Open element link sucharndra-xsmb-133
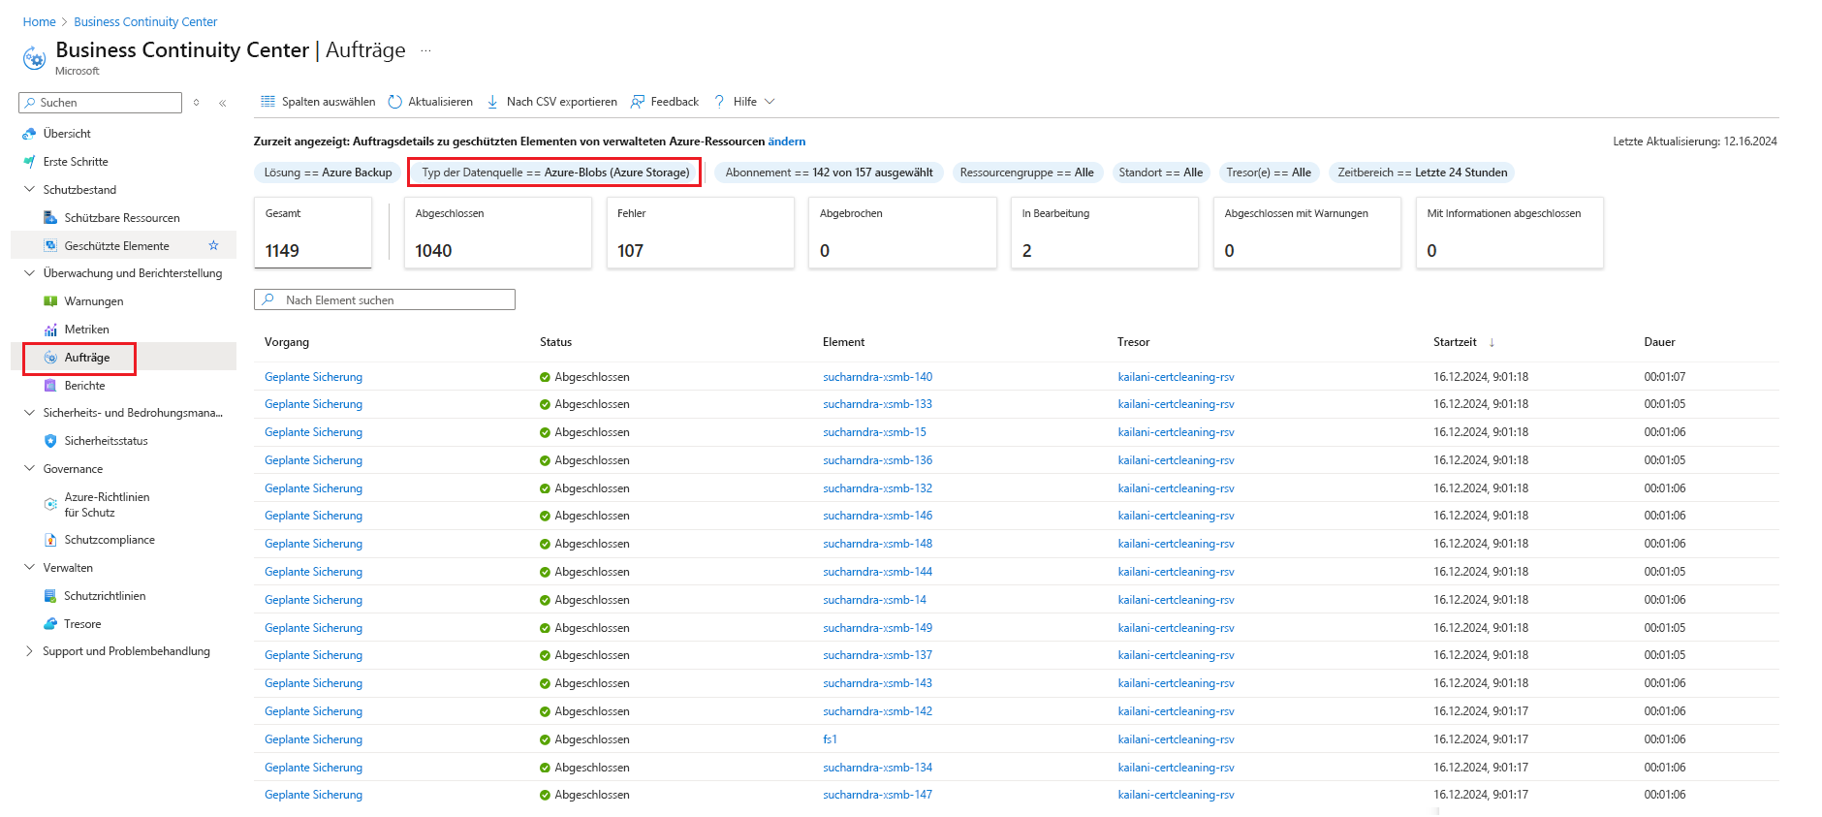The width and height of the screenshot is (1822, 817). point(877,404)
